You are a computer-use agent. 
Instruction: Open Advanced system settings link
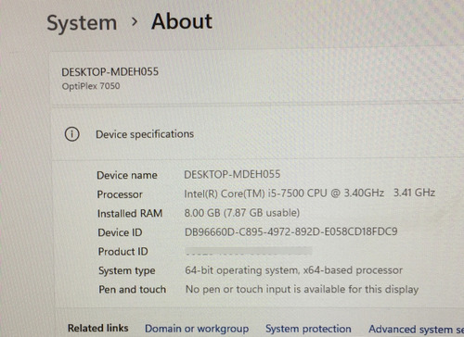(416, 330)
